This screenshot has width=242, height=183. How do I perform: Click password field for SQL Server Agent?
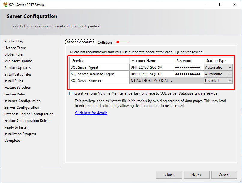point(189,67)
